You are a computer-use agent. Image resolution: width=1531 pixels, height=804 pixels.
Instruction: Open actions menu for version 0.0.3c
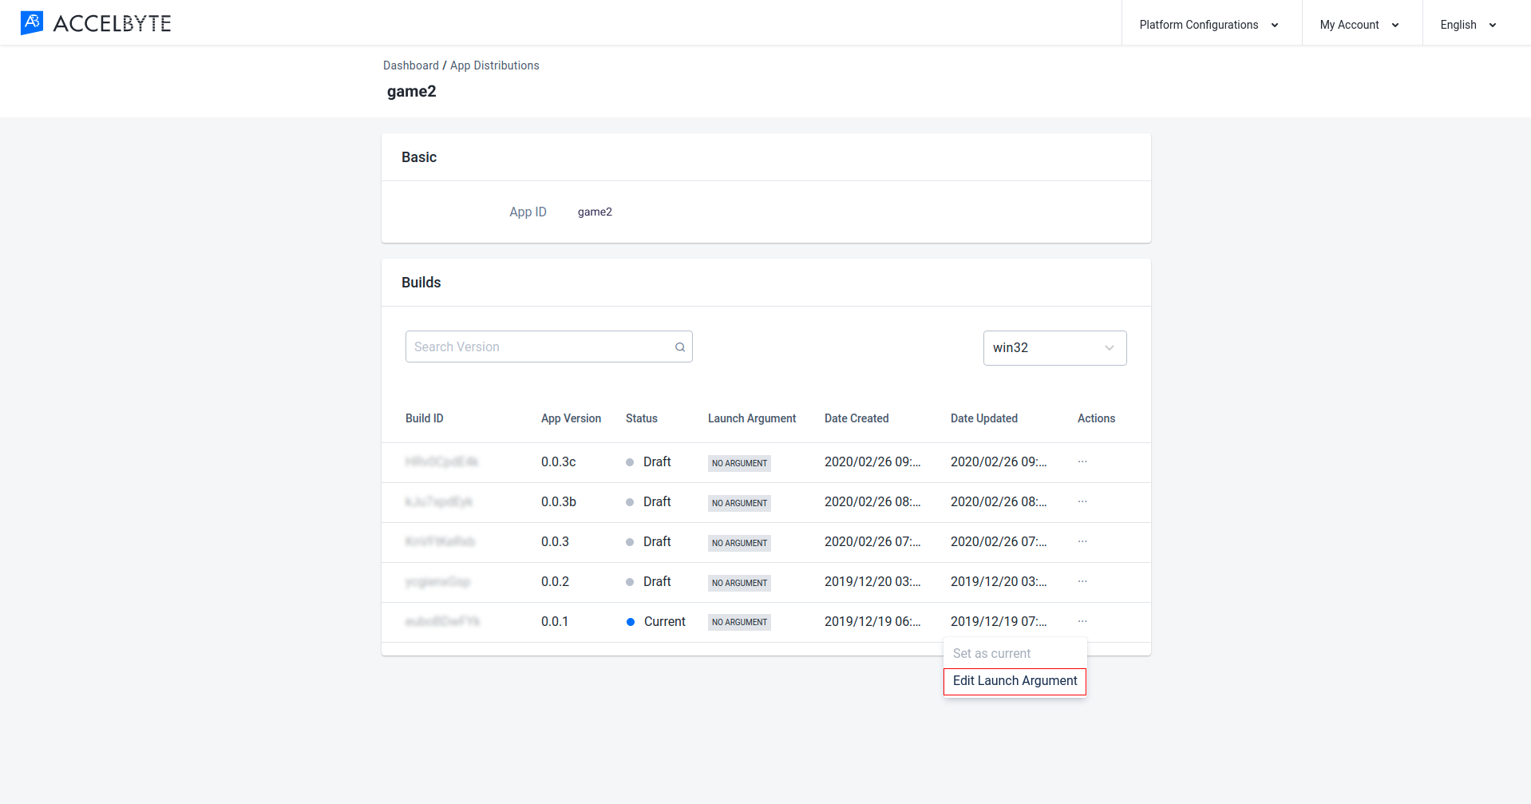tap(1082, 461)
